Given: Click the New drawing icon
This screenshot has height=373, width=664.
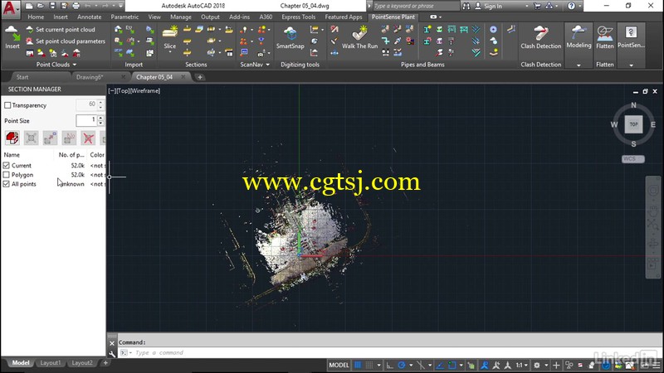Looking at the screenshot, I should (x=29, y=6).
